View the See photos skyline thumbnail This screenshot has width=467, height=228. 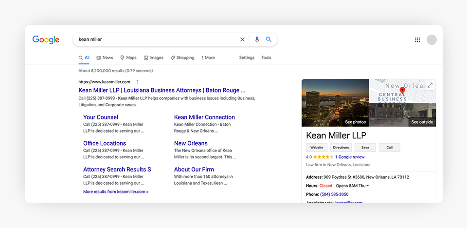point(335,103)
